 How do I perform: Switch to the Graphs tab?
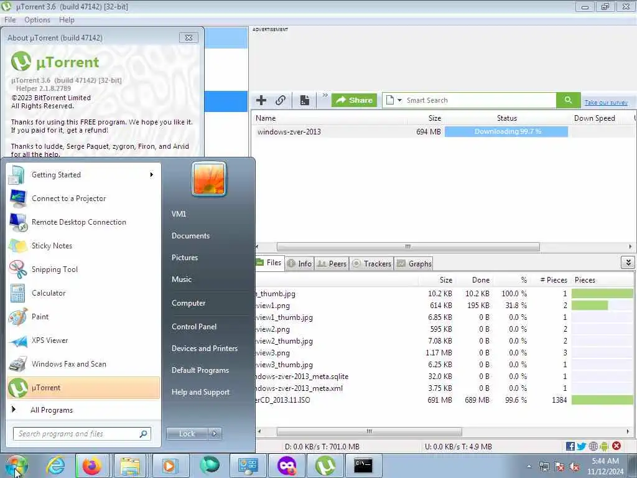[414, 264]
